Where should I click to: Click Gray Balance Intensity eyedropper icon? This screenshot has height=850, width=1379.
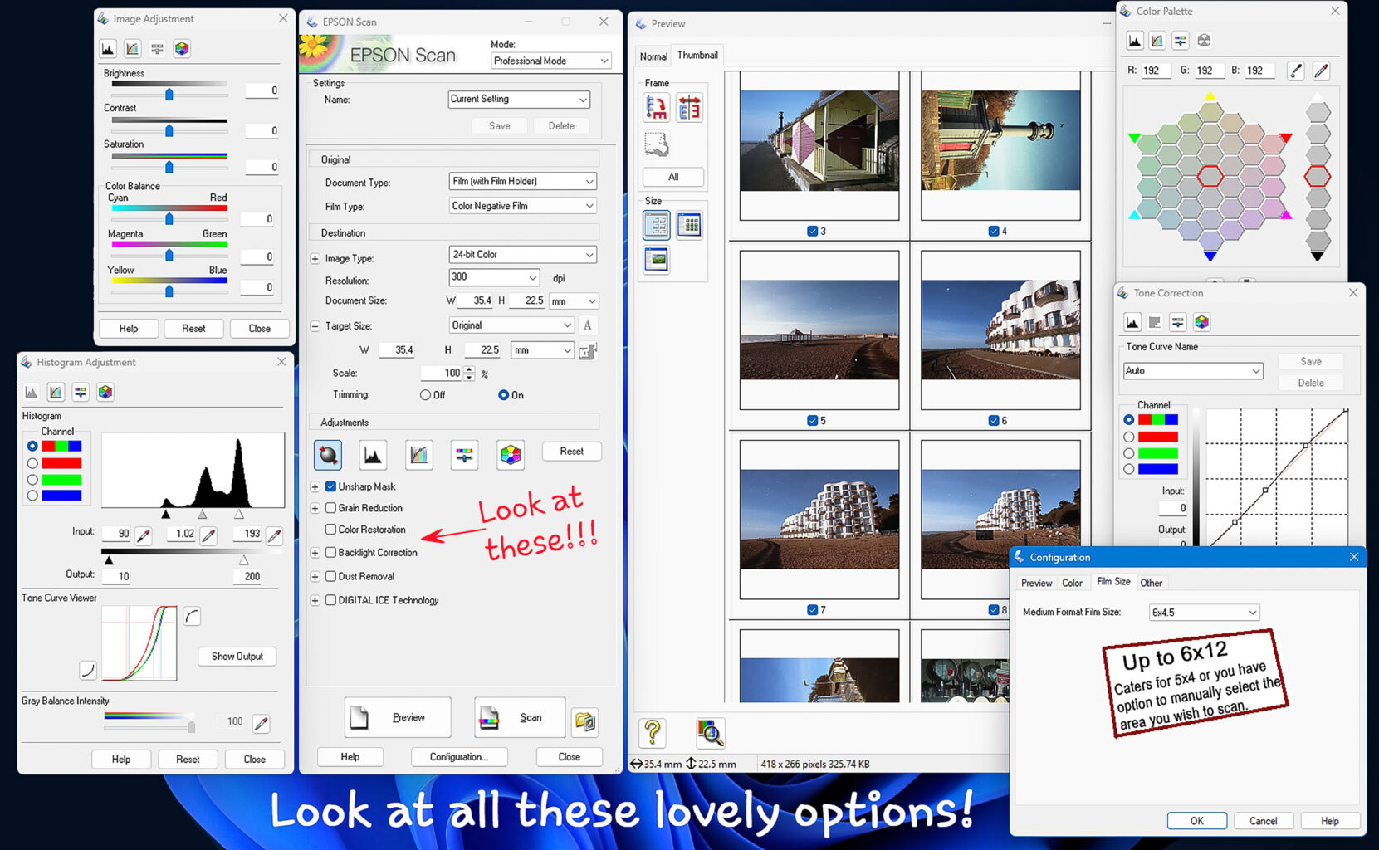[x=262, y=723]
